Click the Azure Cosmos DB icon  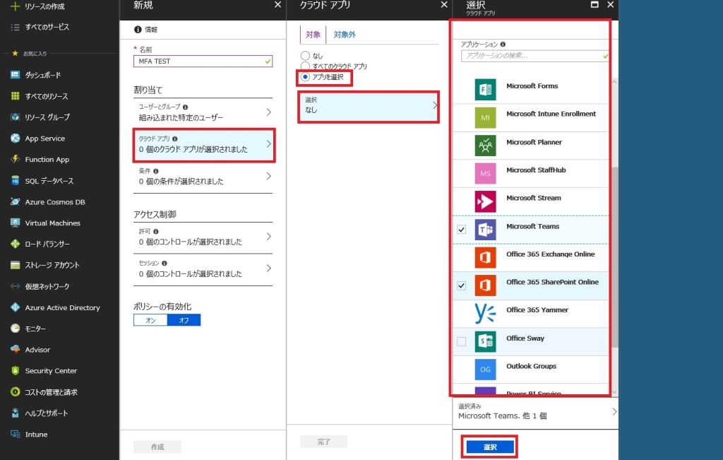point(16,201)
